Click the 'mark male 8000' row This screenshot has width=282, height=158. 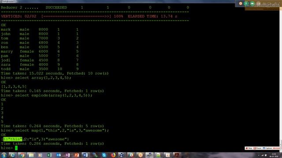tap(40, 29)
